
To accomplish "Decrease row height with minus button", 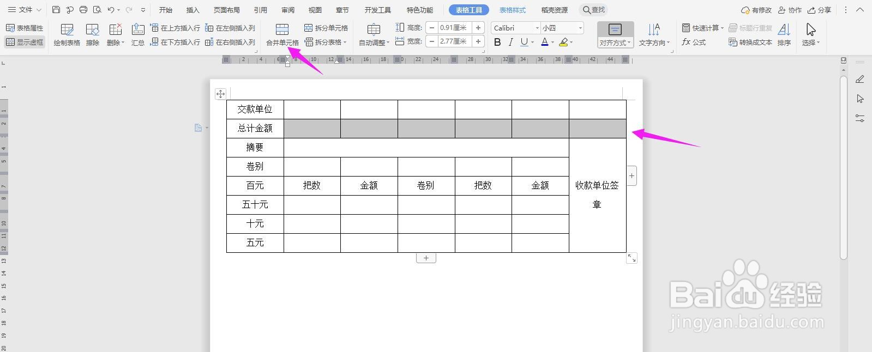I will tap(432, 28).
